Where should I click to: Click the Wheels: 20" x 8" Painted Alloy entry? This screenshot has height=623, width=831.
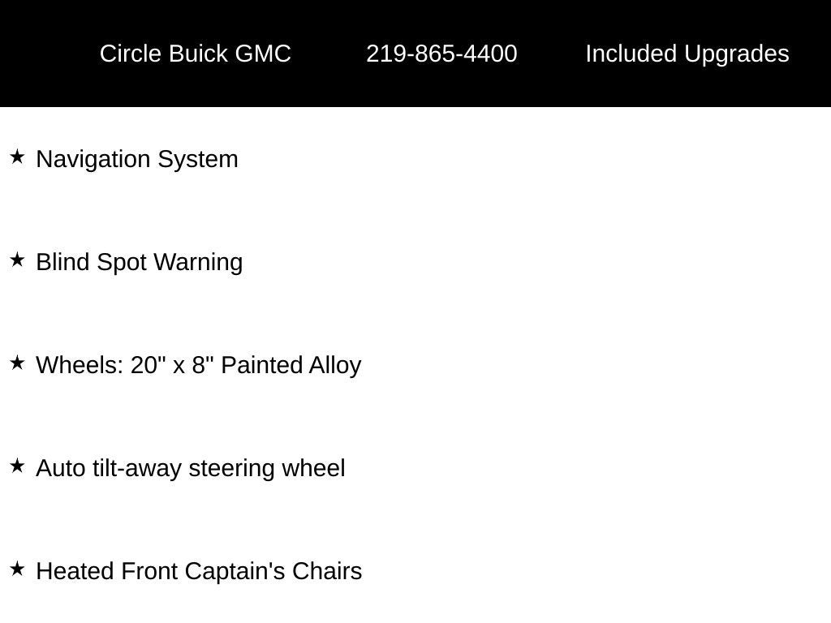198,365
